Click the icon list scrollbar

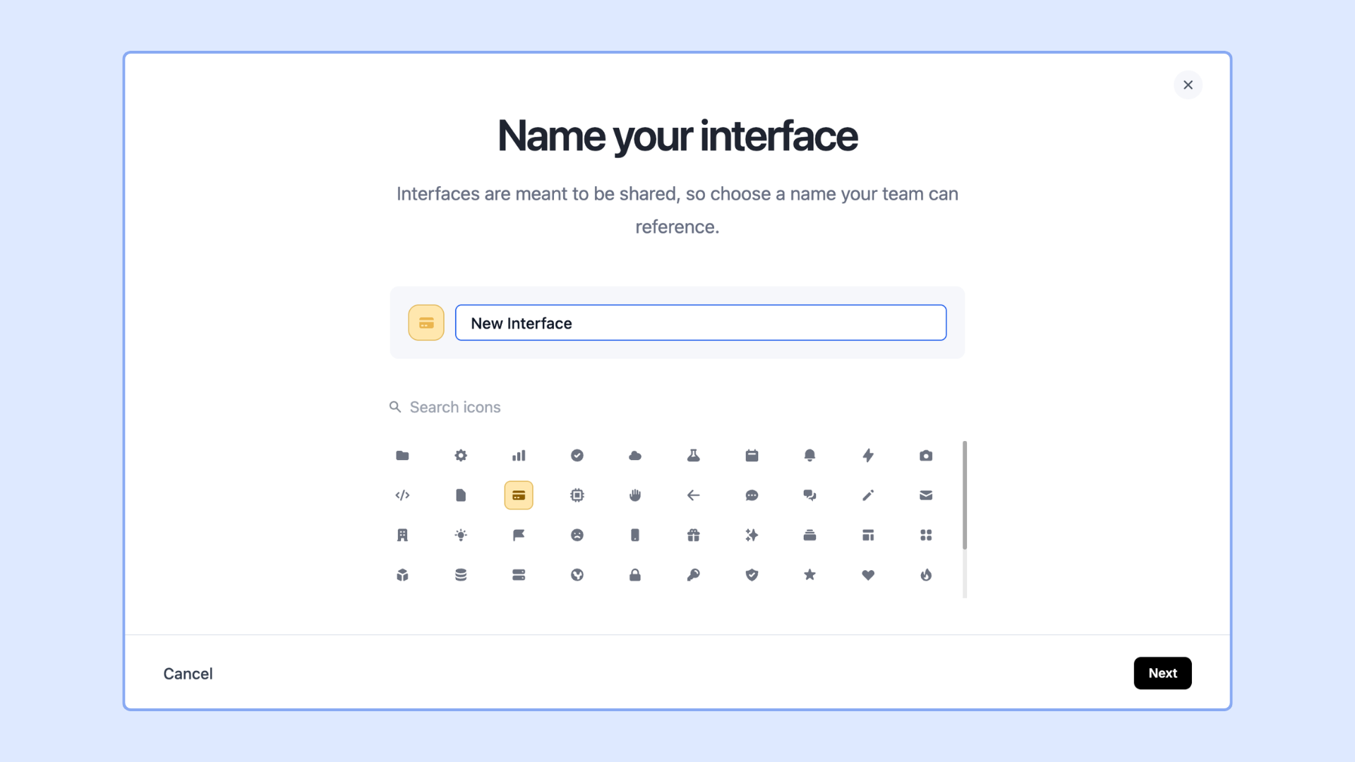[x=965, y=495]
